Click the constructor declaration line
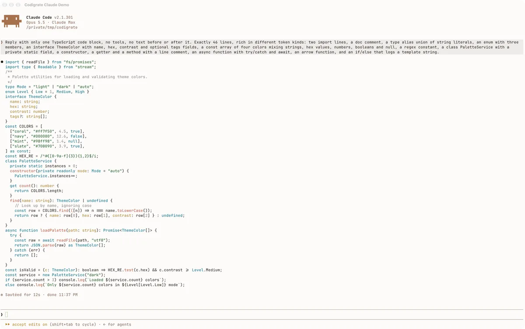Image resolution: width=525 pixels, height=329 pixels. pos(70,171)
